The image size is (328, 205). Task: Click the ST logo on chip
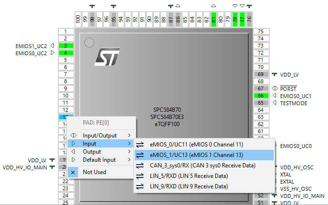pyautogui.click(x=107, y=57)
